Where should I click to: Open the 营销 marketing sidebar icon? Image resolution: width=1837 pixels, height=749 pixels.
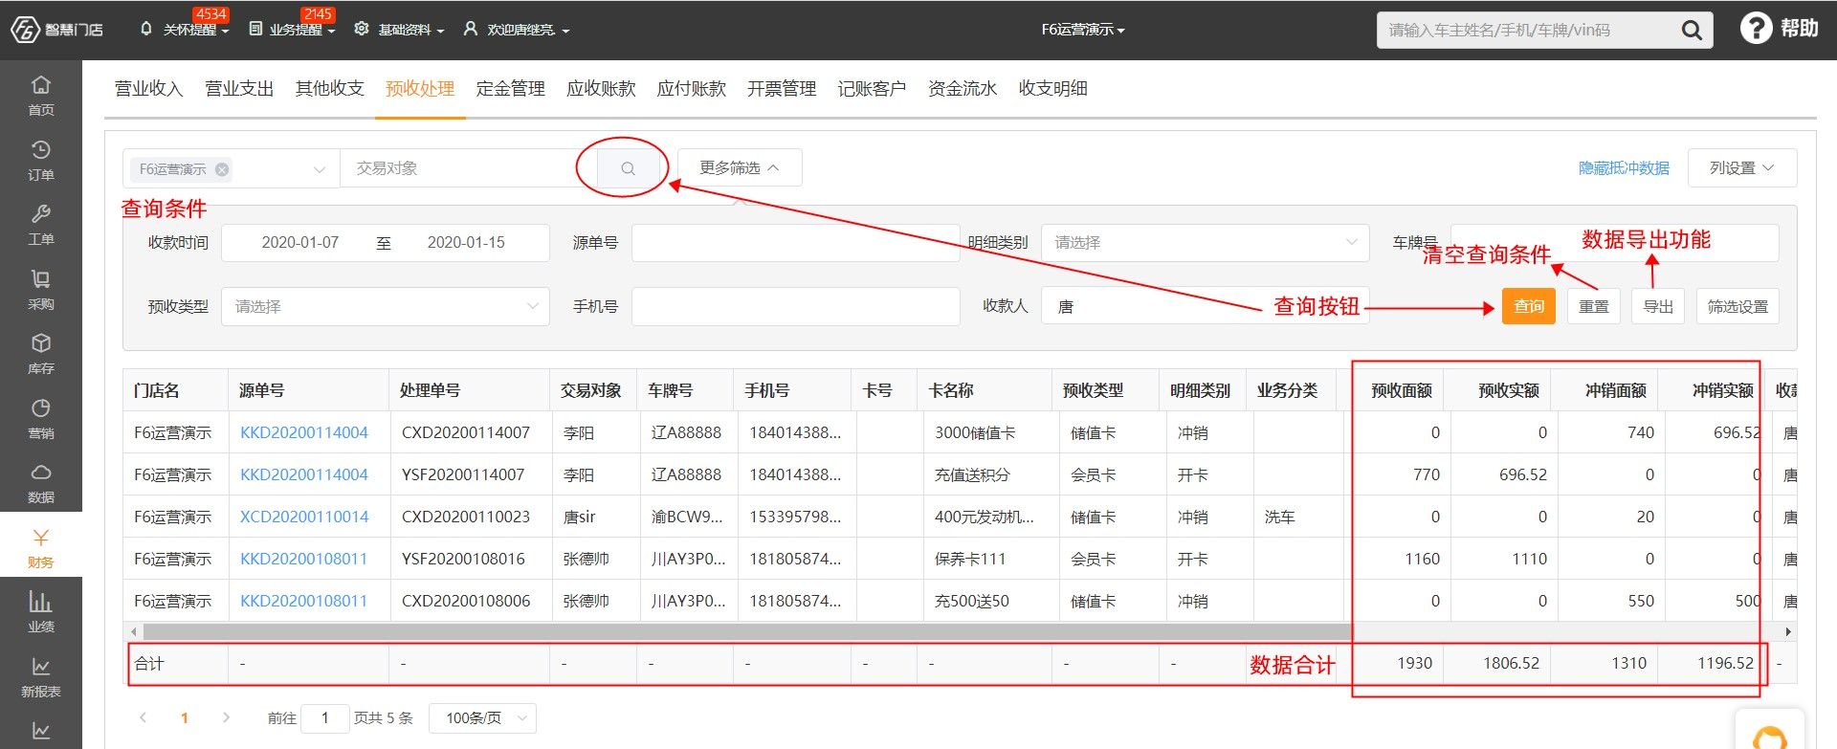(x=41, y=418)
